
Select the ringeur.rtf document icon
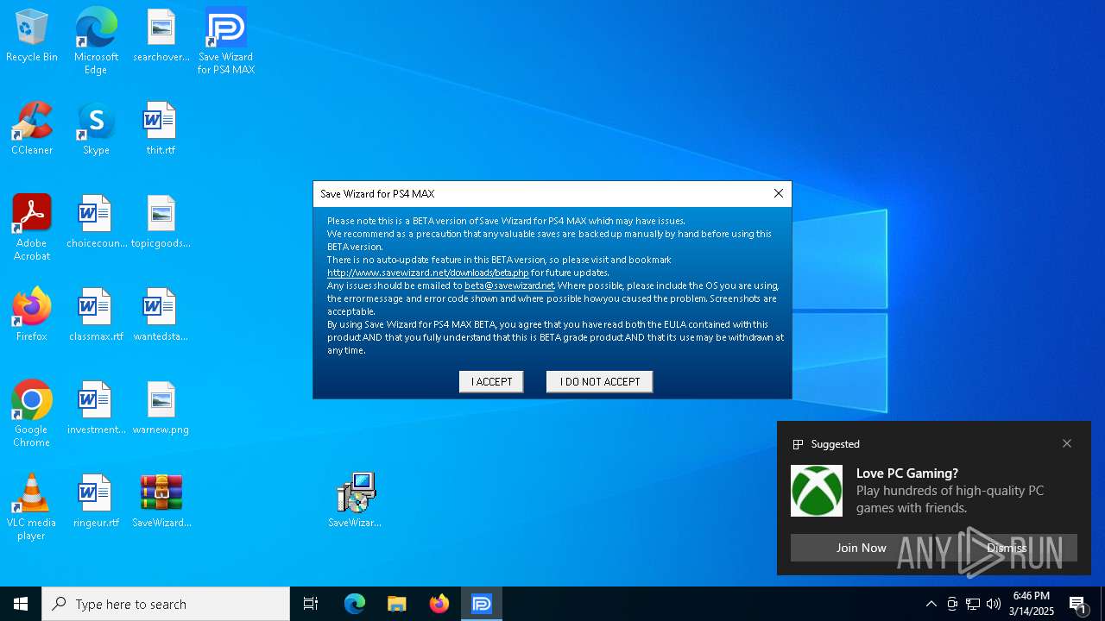[96, 502]
